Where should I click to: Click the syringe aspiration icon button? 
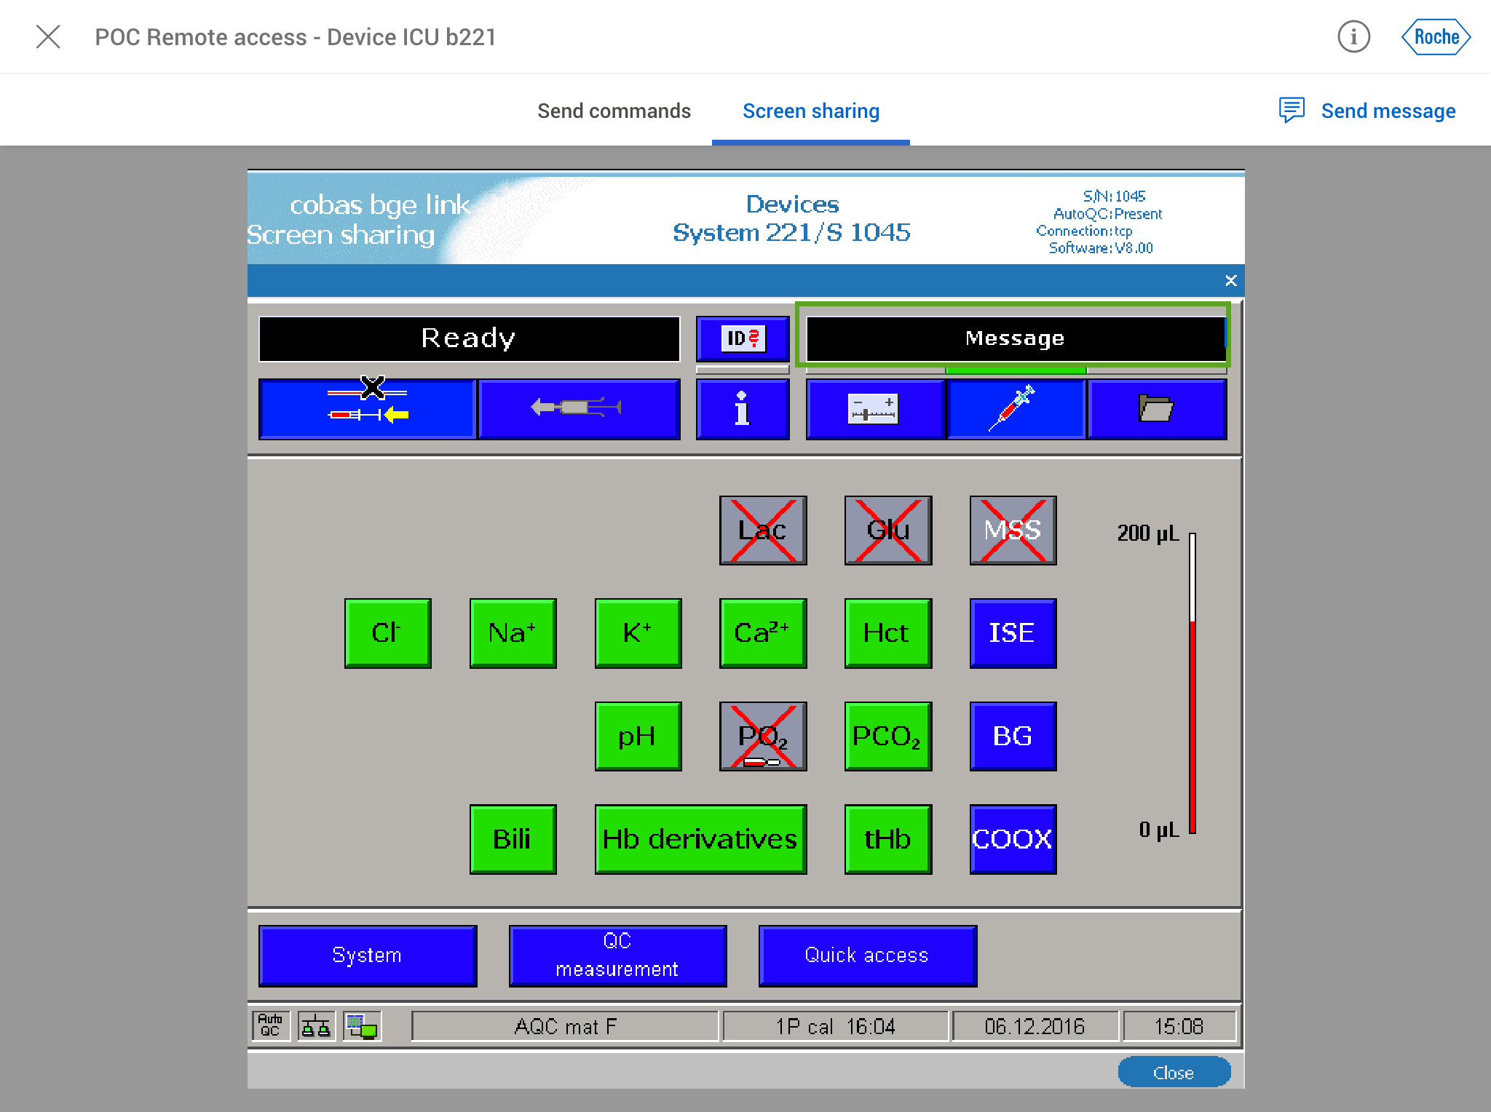[579, 409]
